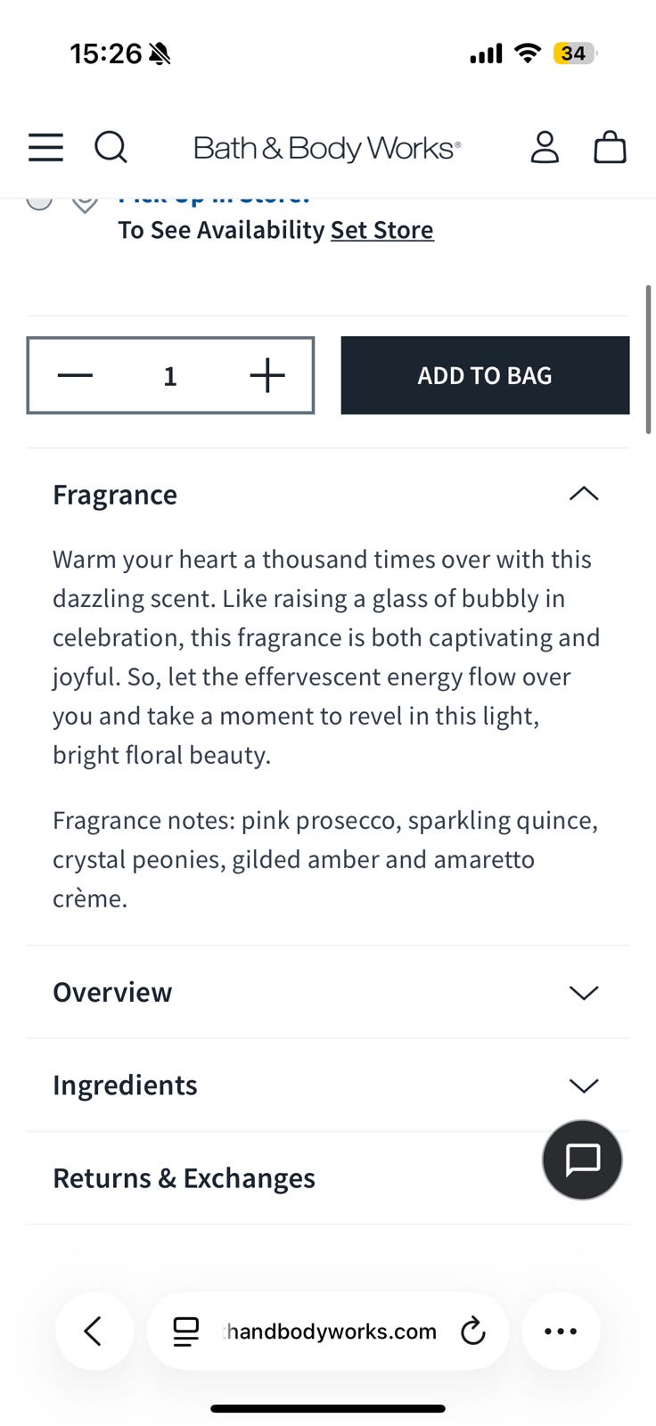
Task: Open the hamburger navigation menu
Action: 45,147
